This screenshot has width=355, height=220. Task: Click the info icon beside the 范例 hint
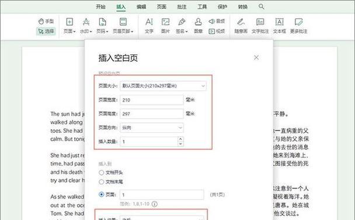154,204
